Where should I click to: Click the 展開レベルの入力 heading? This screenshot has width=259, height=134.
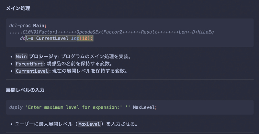click(x=25, y=90)
